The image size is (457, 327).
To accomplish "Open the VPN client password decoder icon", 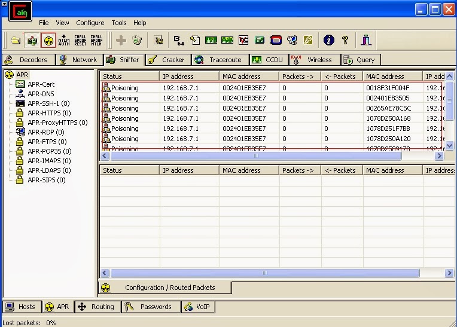I will point(227,40).
